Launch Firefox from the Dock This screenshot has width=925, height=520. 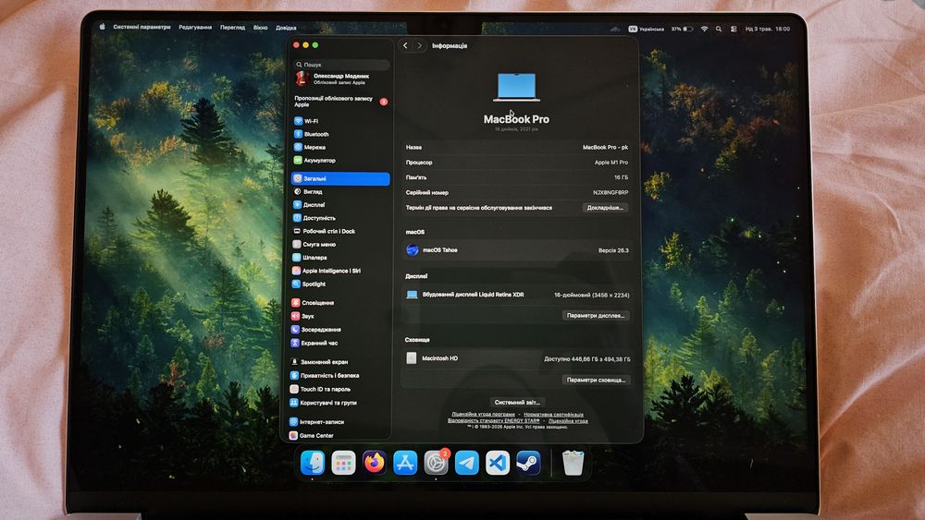click(x=374, y=463)
